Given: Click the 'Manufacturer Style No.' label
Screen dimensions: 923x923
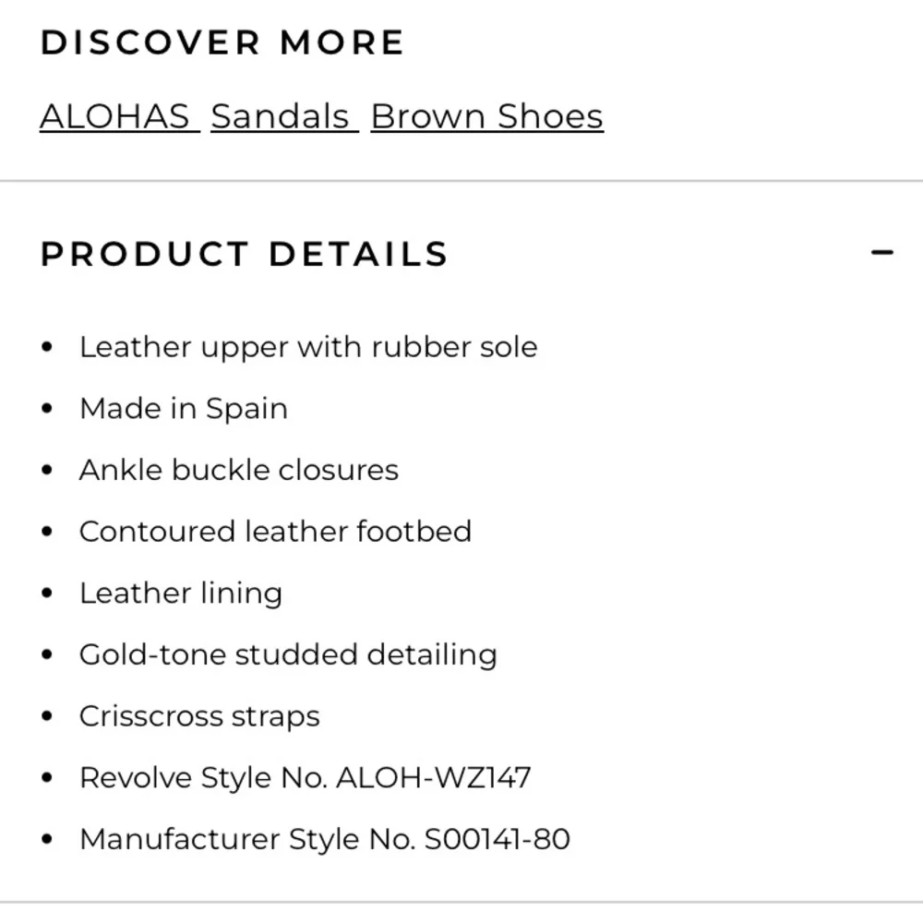Looking at the screenshot, I should pos(246,839).
